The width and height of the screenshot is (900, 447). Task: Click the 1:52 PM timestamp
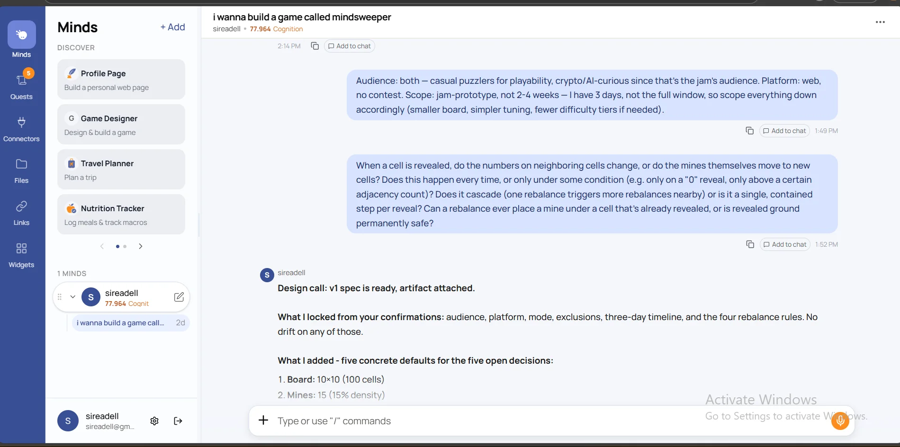pos(827,244)
